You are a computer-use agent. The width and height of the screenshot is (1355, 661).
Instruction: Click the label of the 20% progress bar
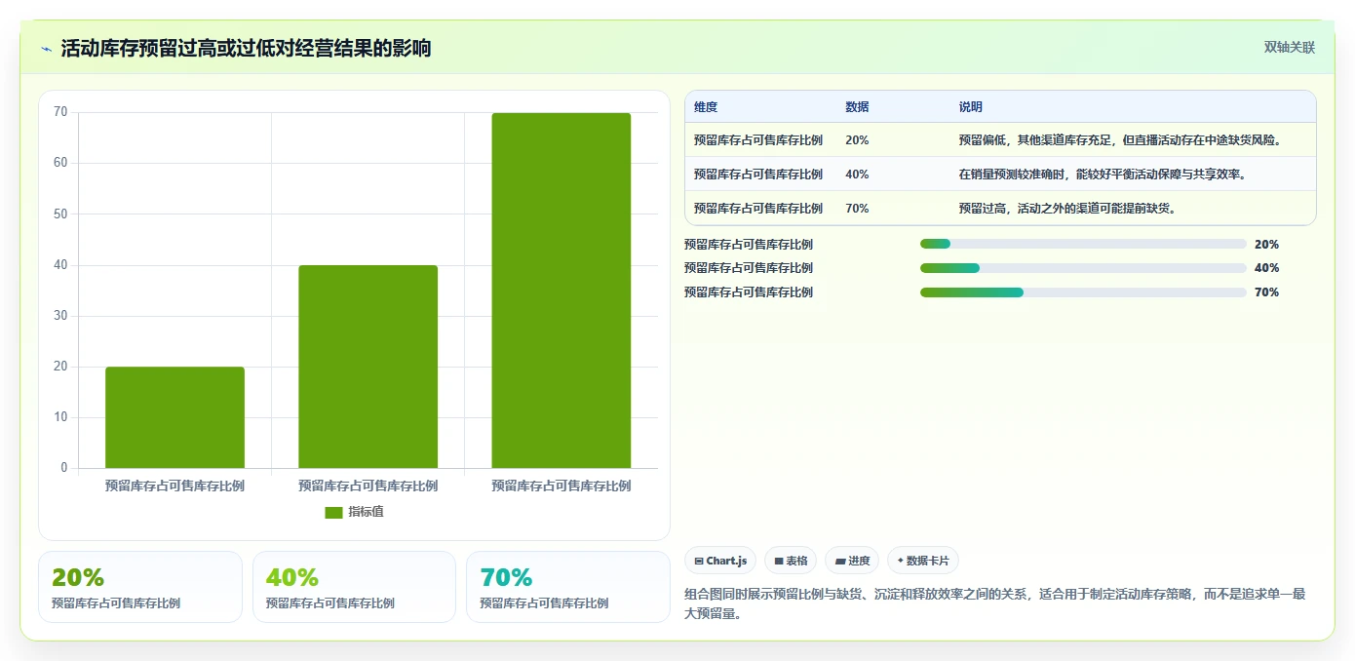[x=749, y=245]
